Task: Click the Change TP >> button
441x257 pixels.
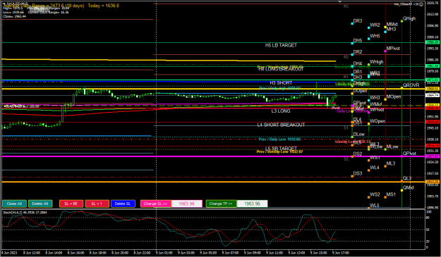Action: (221, 203)
